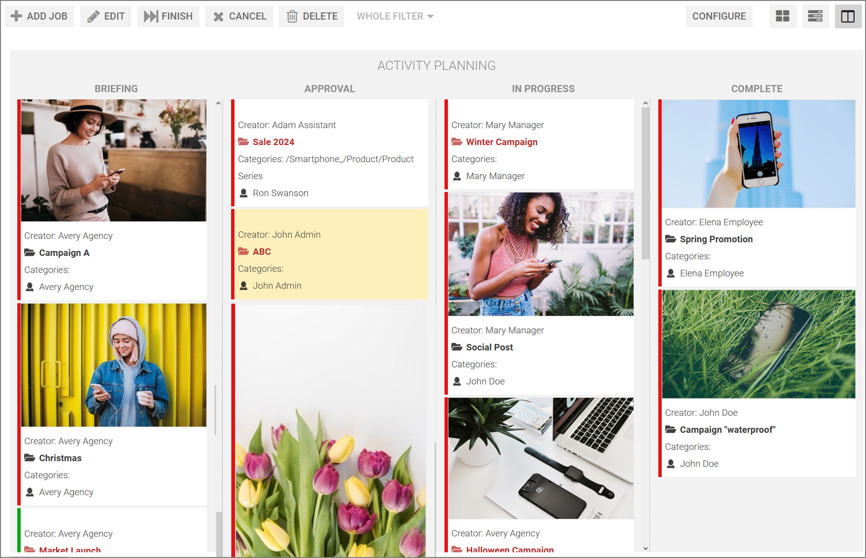Screen dimensions: 866x558
Task: Open the Campaign A job title
Action: click(x=64, y=253)
